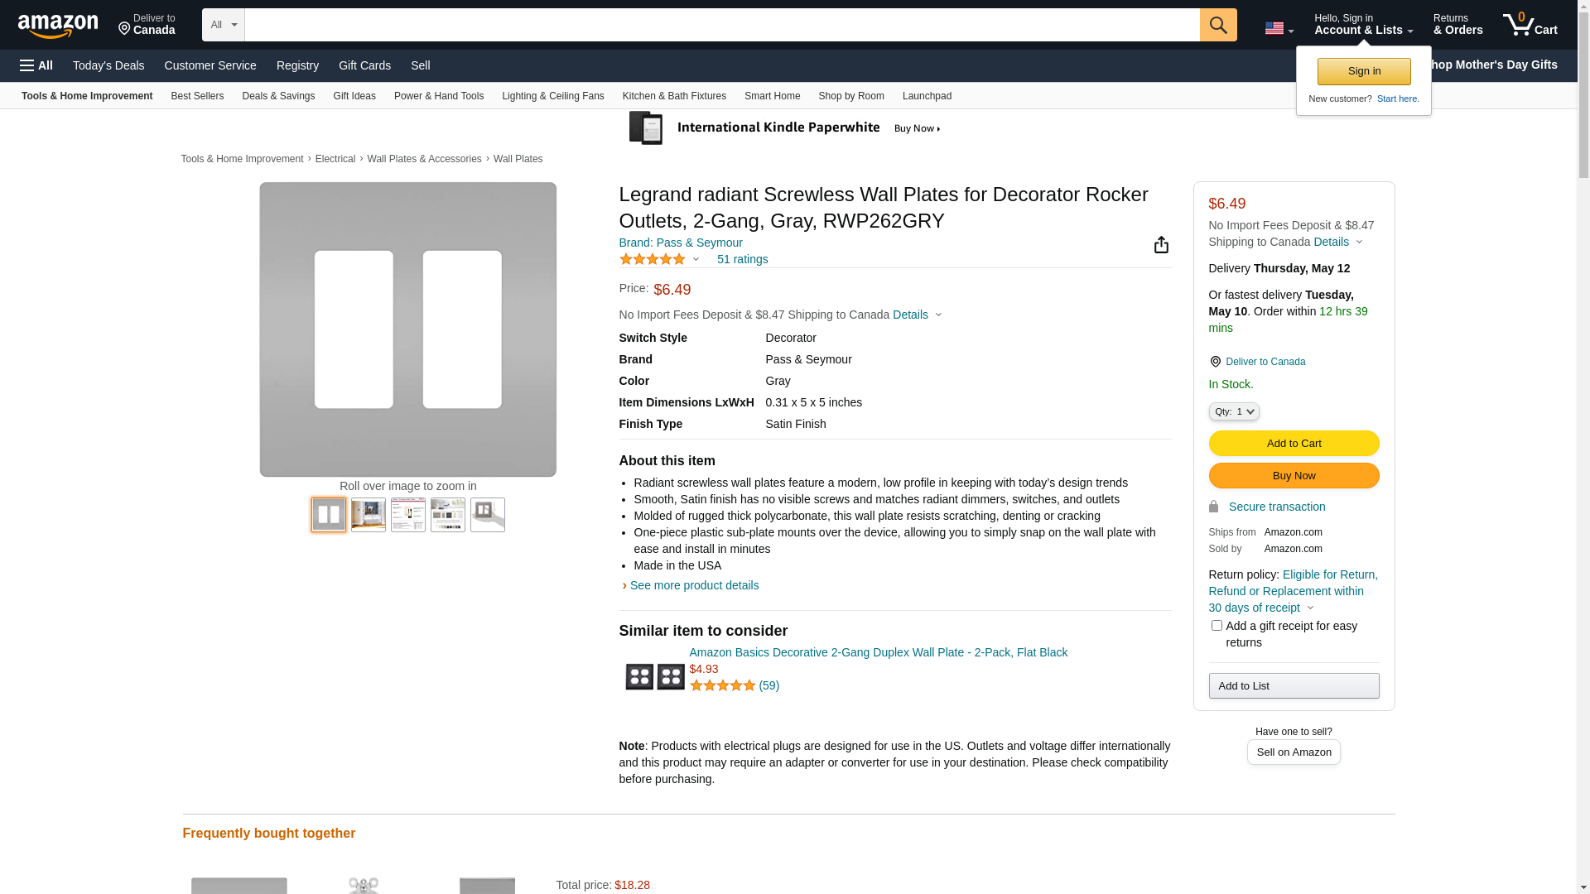Viewport: 1590px width, 894px height.
Task: Select the second product thumbnail image
Action: 368,515
